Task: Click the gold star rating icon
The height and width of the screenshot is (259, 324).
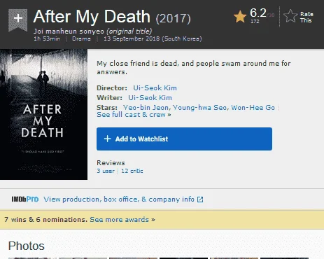Action: click(x=240, y=17)
